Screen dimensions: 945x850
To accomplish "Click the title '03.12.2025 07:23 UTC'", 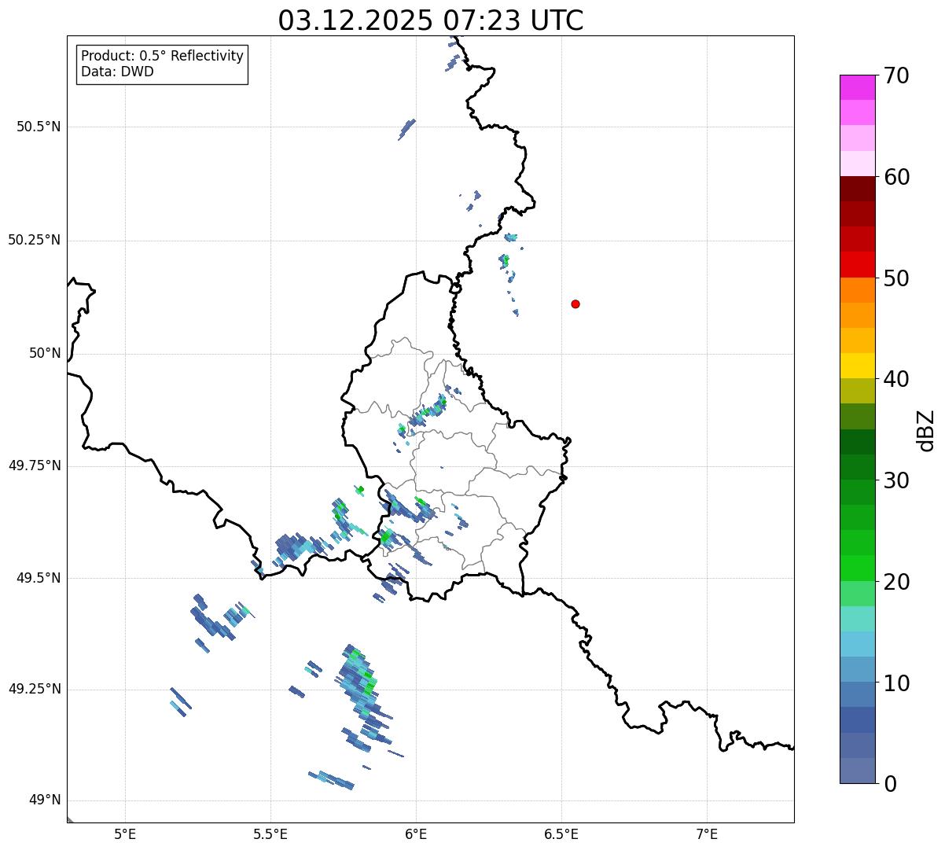I will [431, 20].
